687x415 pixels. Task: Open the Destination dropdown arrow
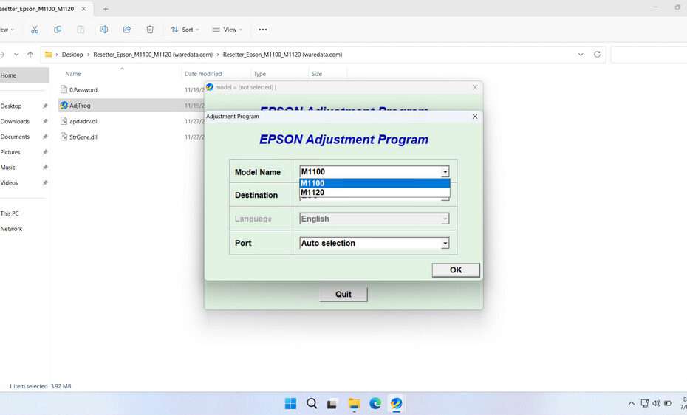(x=445, y=198)
